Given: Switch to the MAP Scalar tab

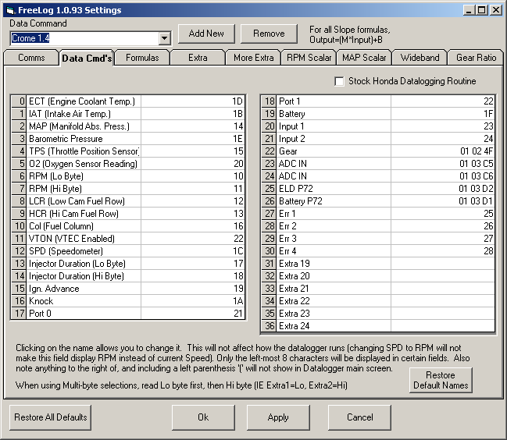Looking at the screenshot, I should (364, 58).
